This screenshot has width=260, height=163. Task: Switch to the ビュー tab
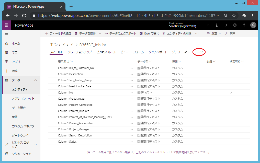tap(125, 52)
